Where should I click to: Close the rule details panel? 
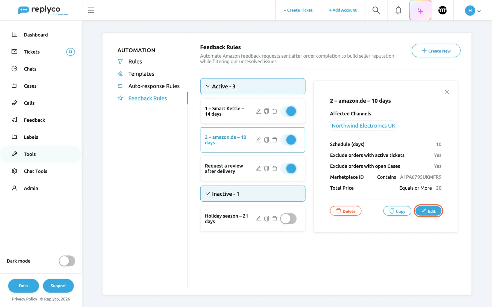tap(447, 92)
